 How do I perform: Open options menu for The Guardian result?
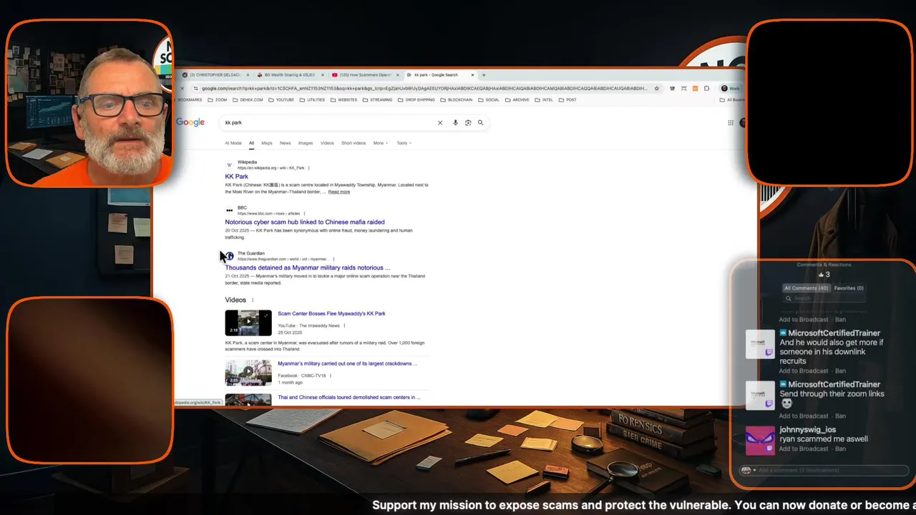333,259
